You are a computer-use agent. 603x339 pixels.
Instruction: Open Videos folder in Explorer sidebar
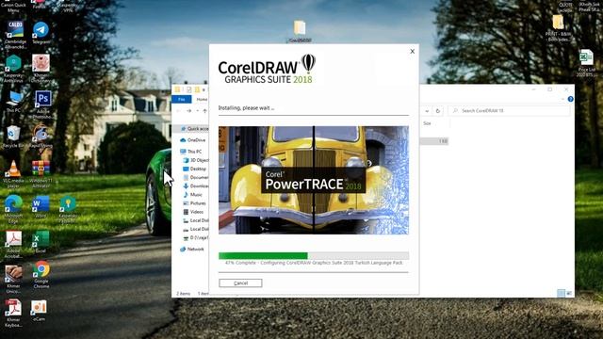[x=193, y=212]
